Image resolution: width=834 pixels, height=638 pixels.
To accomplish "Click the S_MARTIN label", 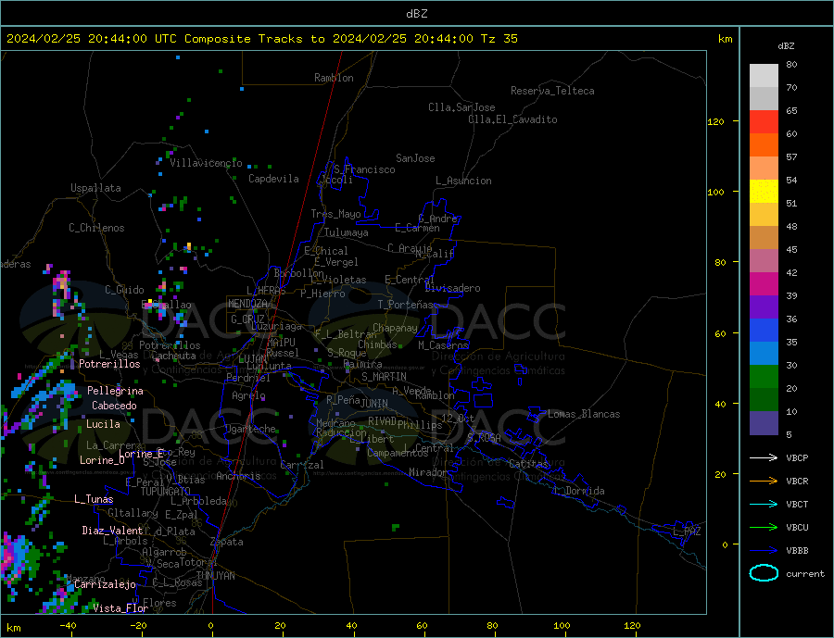I will 384,377.
